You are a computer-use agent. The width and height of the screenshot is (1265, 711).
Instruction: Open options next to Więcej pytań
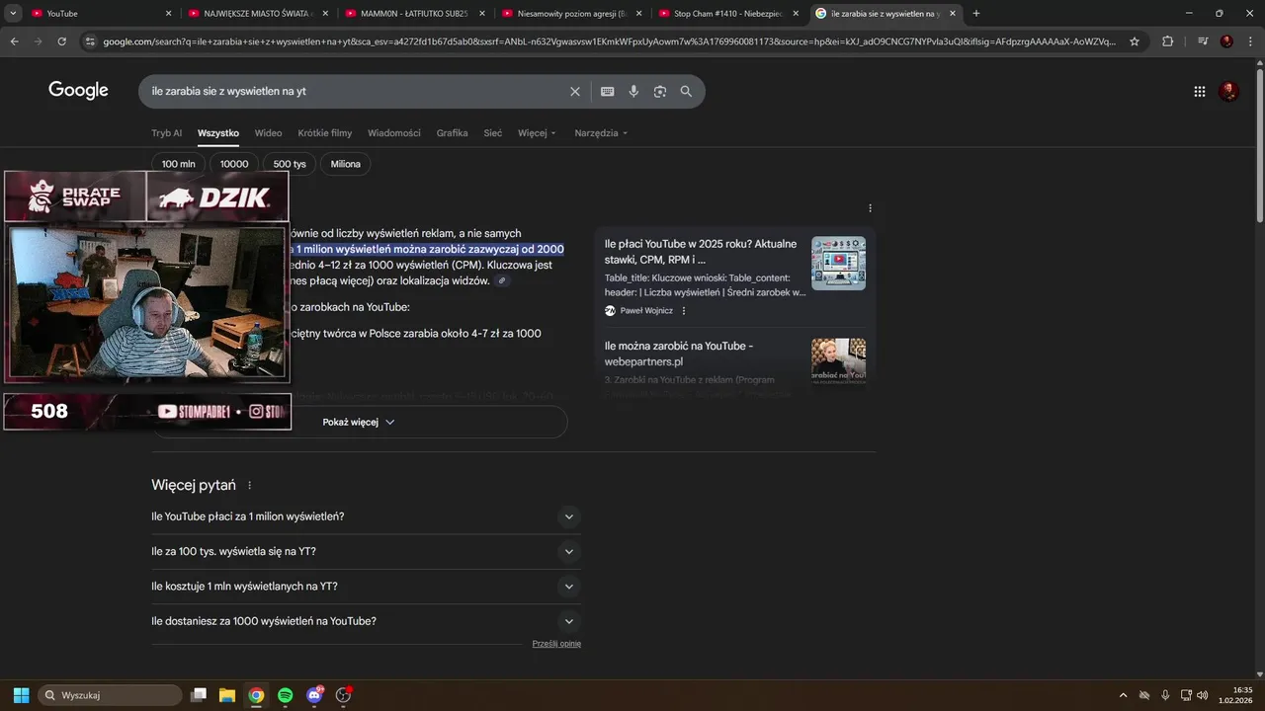pos(249,486)
